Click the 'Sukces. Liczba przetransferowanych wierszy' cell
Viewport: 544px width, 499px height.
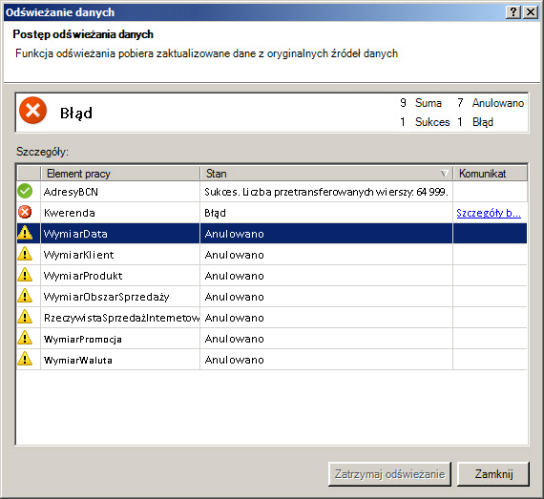coord(326,192)
